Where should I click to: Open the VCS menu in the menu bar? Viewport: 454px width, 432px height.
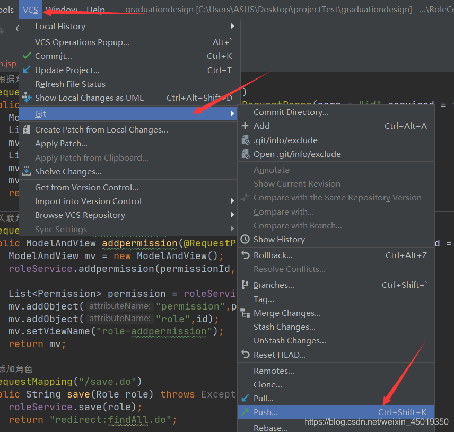tap(30, 10)
